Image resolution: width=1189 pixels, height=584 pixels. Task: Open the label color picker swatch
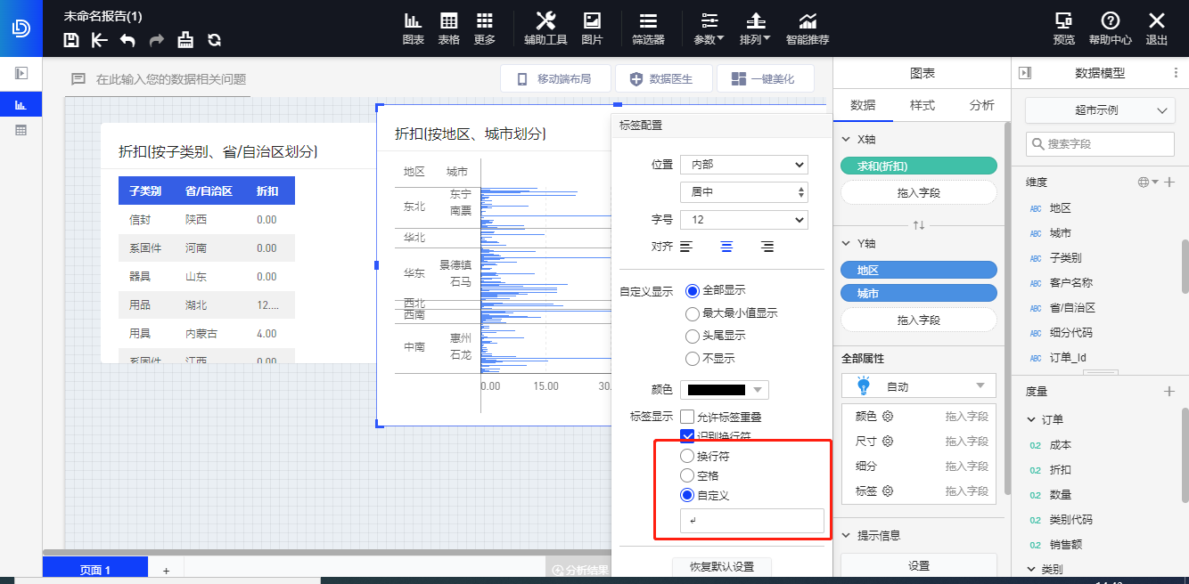(x=724, y=389)
